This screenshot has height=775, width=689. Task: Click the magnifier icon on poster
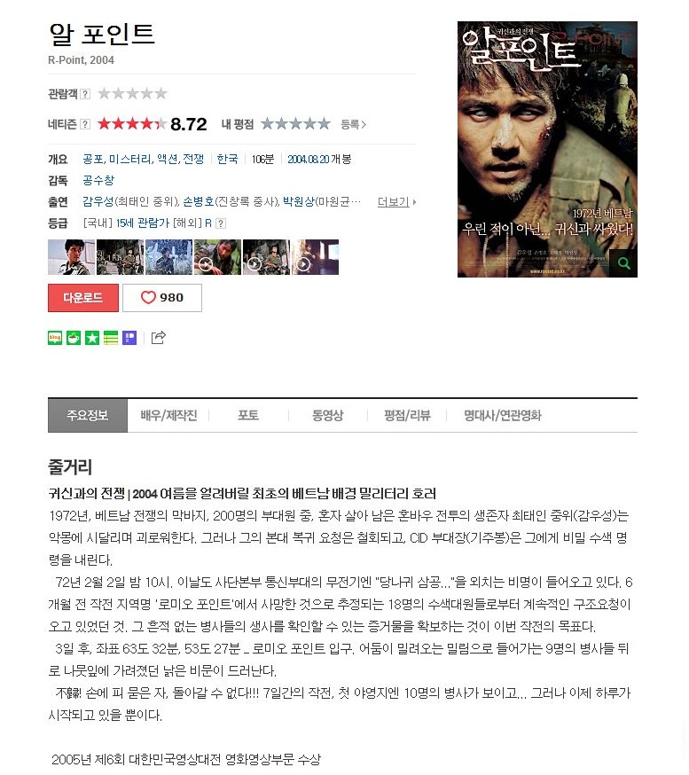(623, 263)
